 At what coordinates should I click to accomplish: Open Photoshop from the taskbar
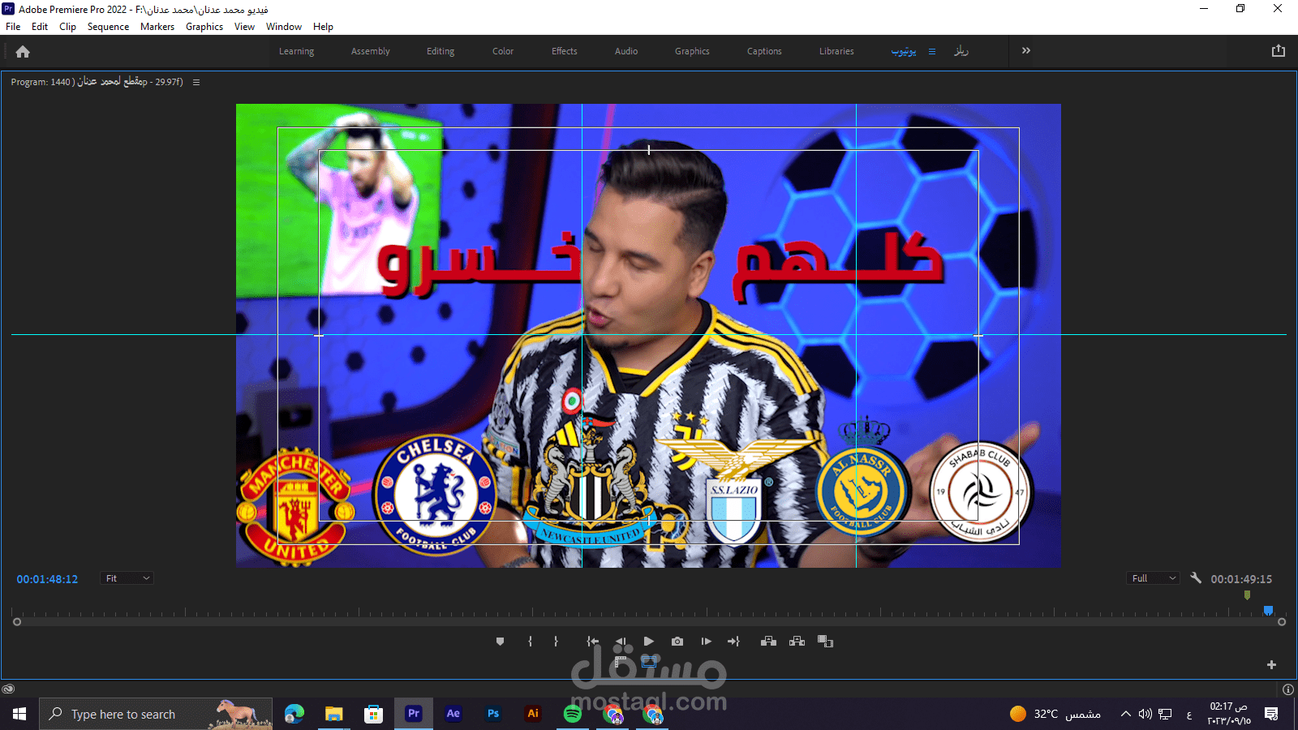pyautogui.click(x=493, y=714)
